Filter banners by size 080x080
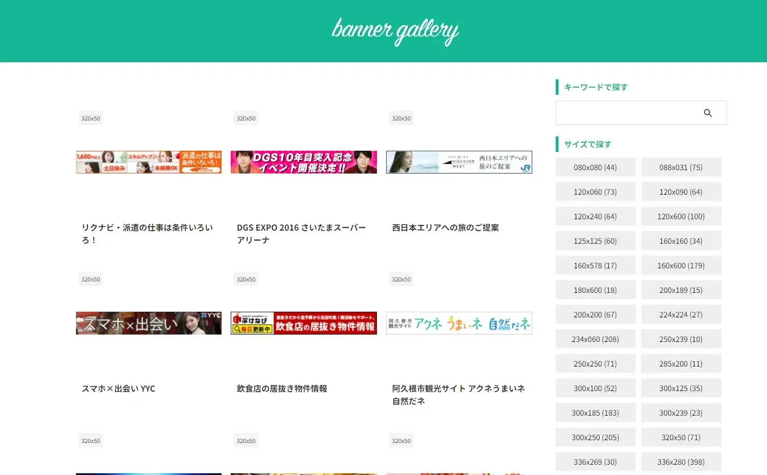The width and height of the screenshot is (767, 475). pos(595,167)
